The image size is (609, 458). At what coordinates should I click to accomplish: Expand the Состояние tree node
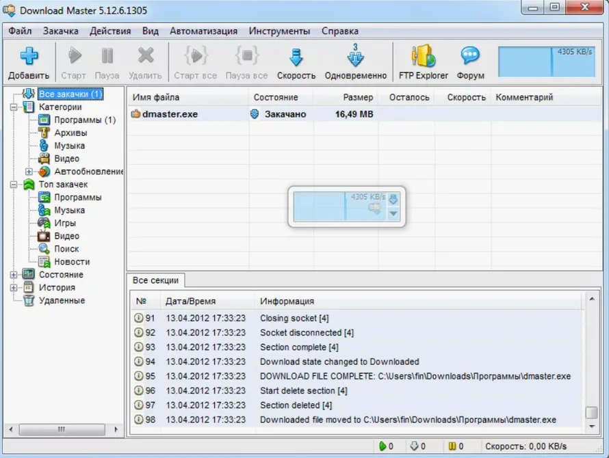[14, 275]
